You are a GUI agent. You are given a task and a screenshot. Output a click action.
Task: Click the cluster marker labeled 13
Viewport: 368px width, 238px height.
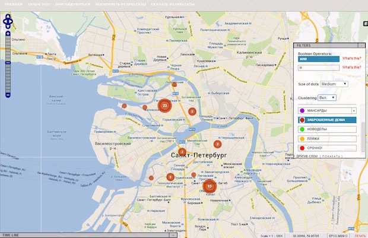[x=210, y=186]
